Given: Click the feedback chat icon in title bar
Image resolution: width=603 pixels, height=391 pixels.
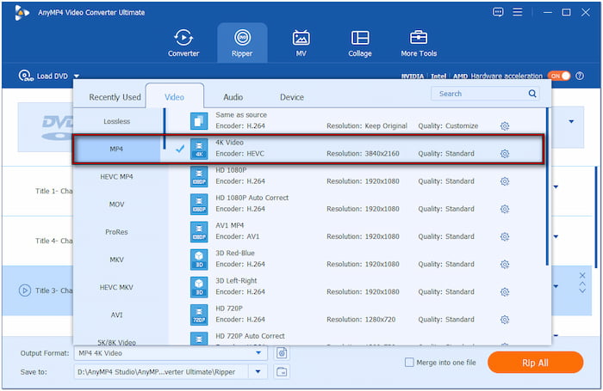Looking at the screenshot, I should click(x=498, y=12).
